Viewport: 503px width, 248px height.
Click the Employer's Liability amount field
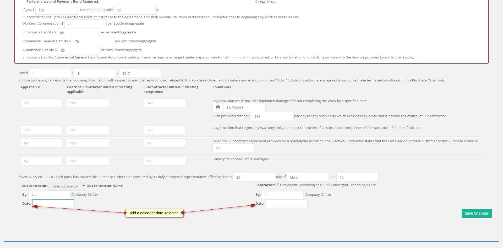click(x=78, y=33)
